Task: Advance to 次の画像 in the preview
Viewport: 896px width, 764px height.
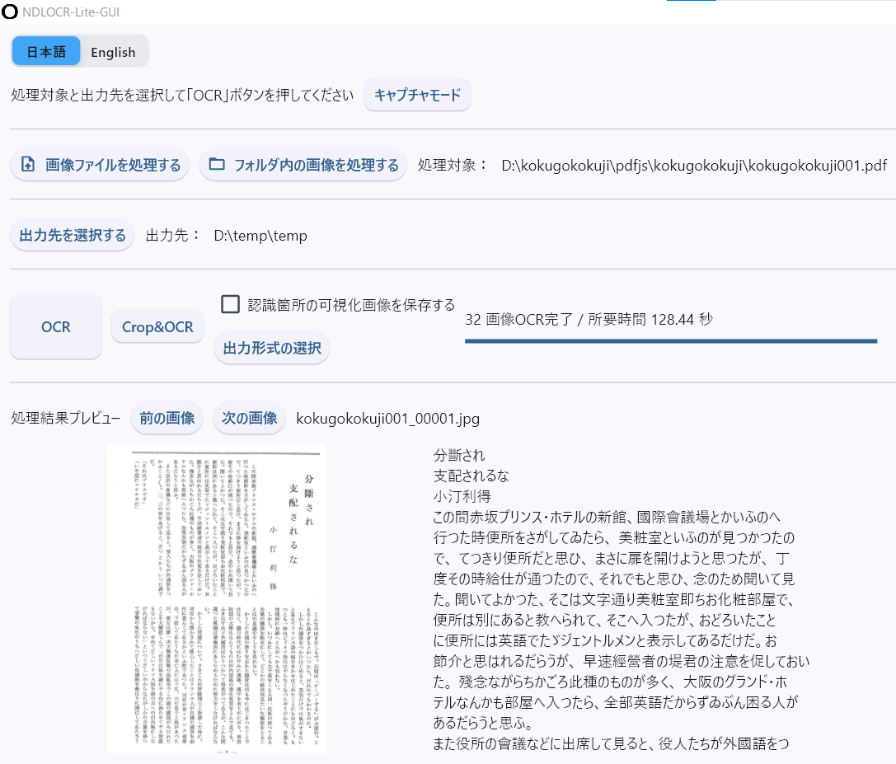Action: click(x=250, y=418)
